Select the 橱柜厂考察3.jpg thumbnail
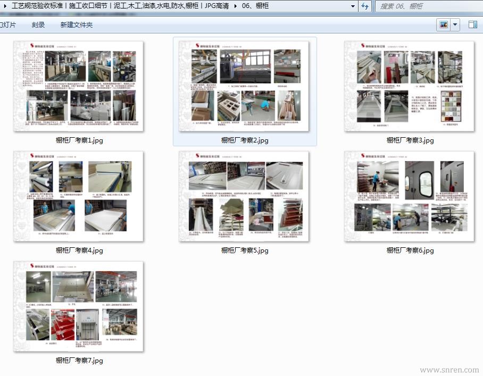Viewport: 483px width, 376px height. (x=410, y=86)
